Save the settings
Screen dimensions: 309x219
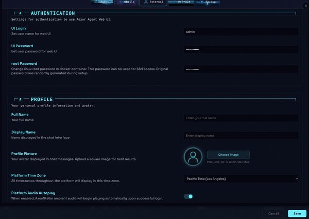point(297,213)
